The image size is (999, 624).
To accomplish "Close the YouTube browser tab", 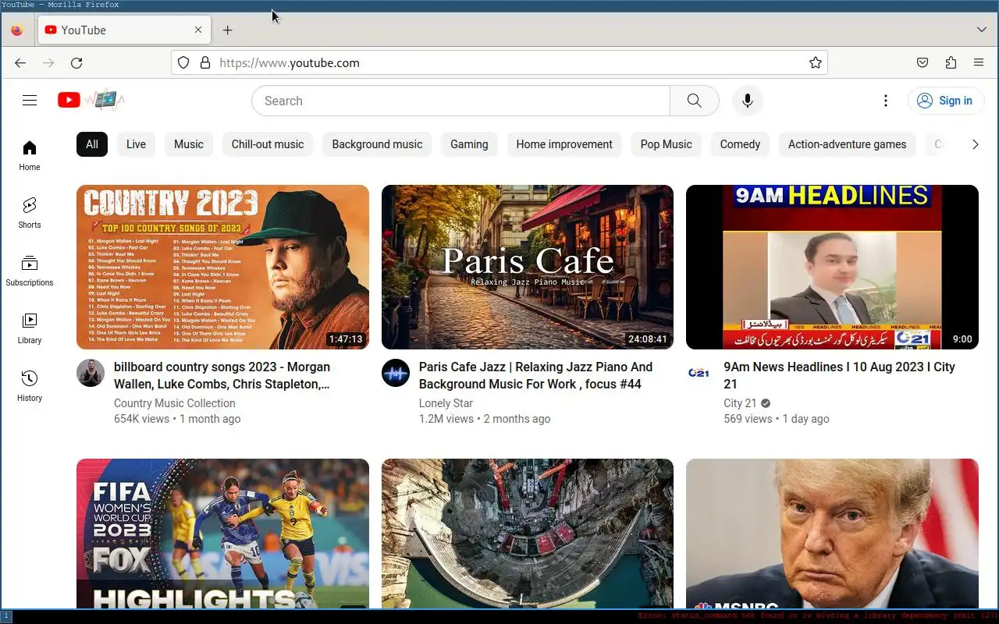I will coord(198,30).
